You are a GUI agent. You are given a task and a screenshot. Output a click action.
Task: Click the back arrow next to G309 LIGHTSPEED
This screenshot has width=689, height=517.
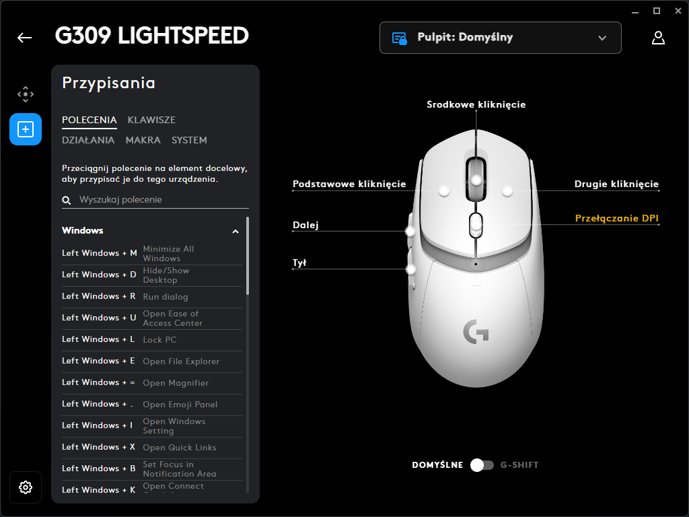[25, 38]
